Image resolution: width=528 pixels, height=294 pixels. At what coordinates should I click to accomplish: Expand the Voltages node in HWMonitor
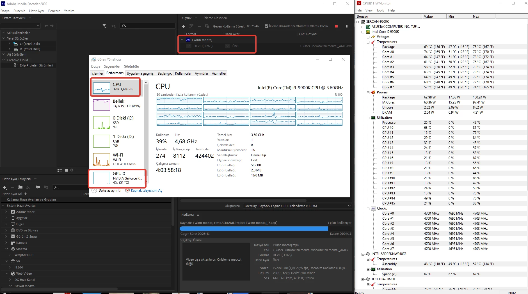click(368, 37)
